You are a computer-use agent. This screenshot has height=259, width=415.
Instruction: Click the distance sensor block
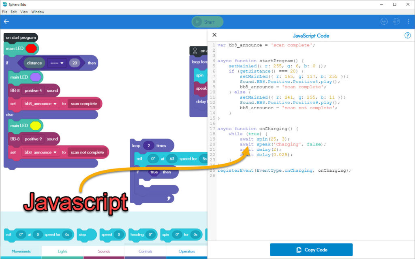(x=34, y=63)
